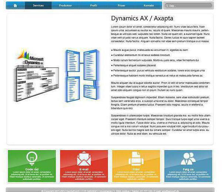This screenshot has width=222, height=192.
Task: Click the printer icon on yellow tile
Action: [136, 159]
